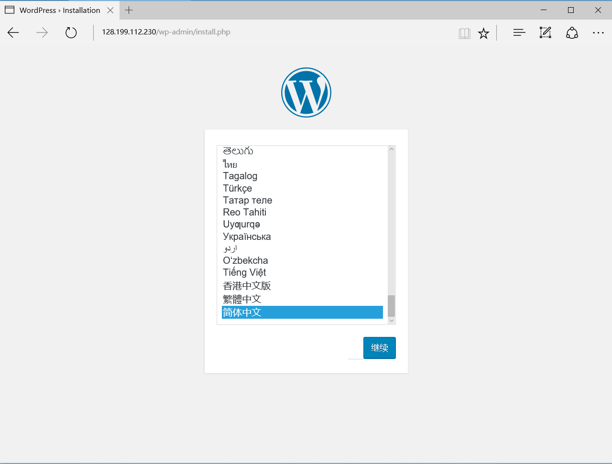Click language list scroll down arrow
Screen dimensions: 612x464
(x=392, y=321)
